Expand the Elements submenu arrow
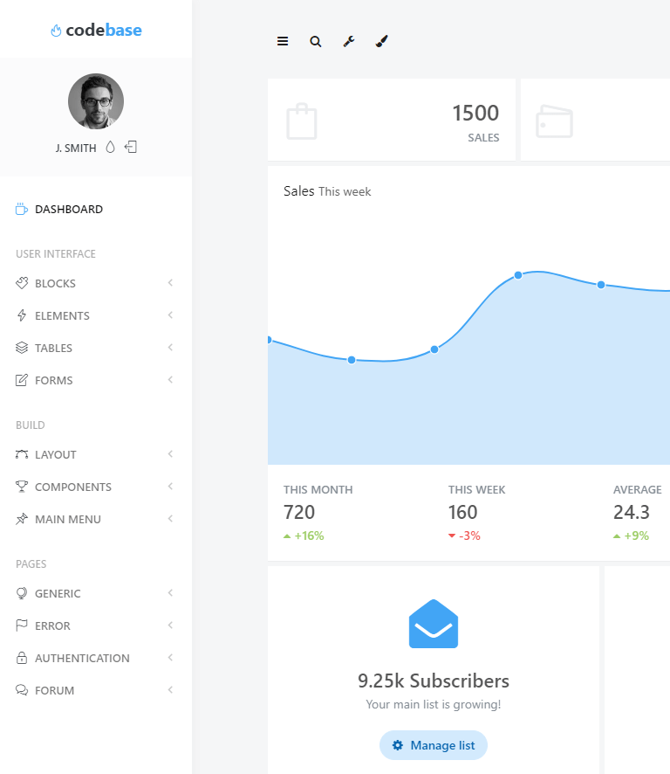 (x=170, y=315)
